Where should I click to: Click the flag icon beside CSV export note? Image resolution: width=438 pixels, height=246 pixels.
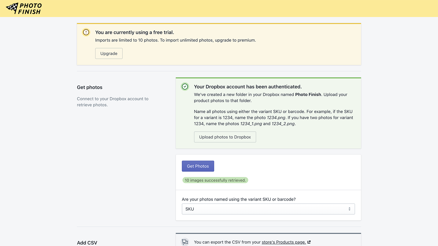coord(185,242)
